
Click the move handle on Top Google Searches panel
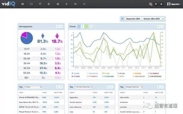coord(158,87)
